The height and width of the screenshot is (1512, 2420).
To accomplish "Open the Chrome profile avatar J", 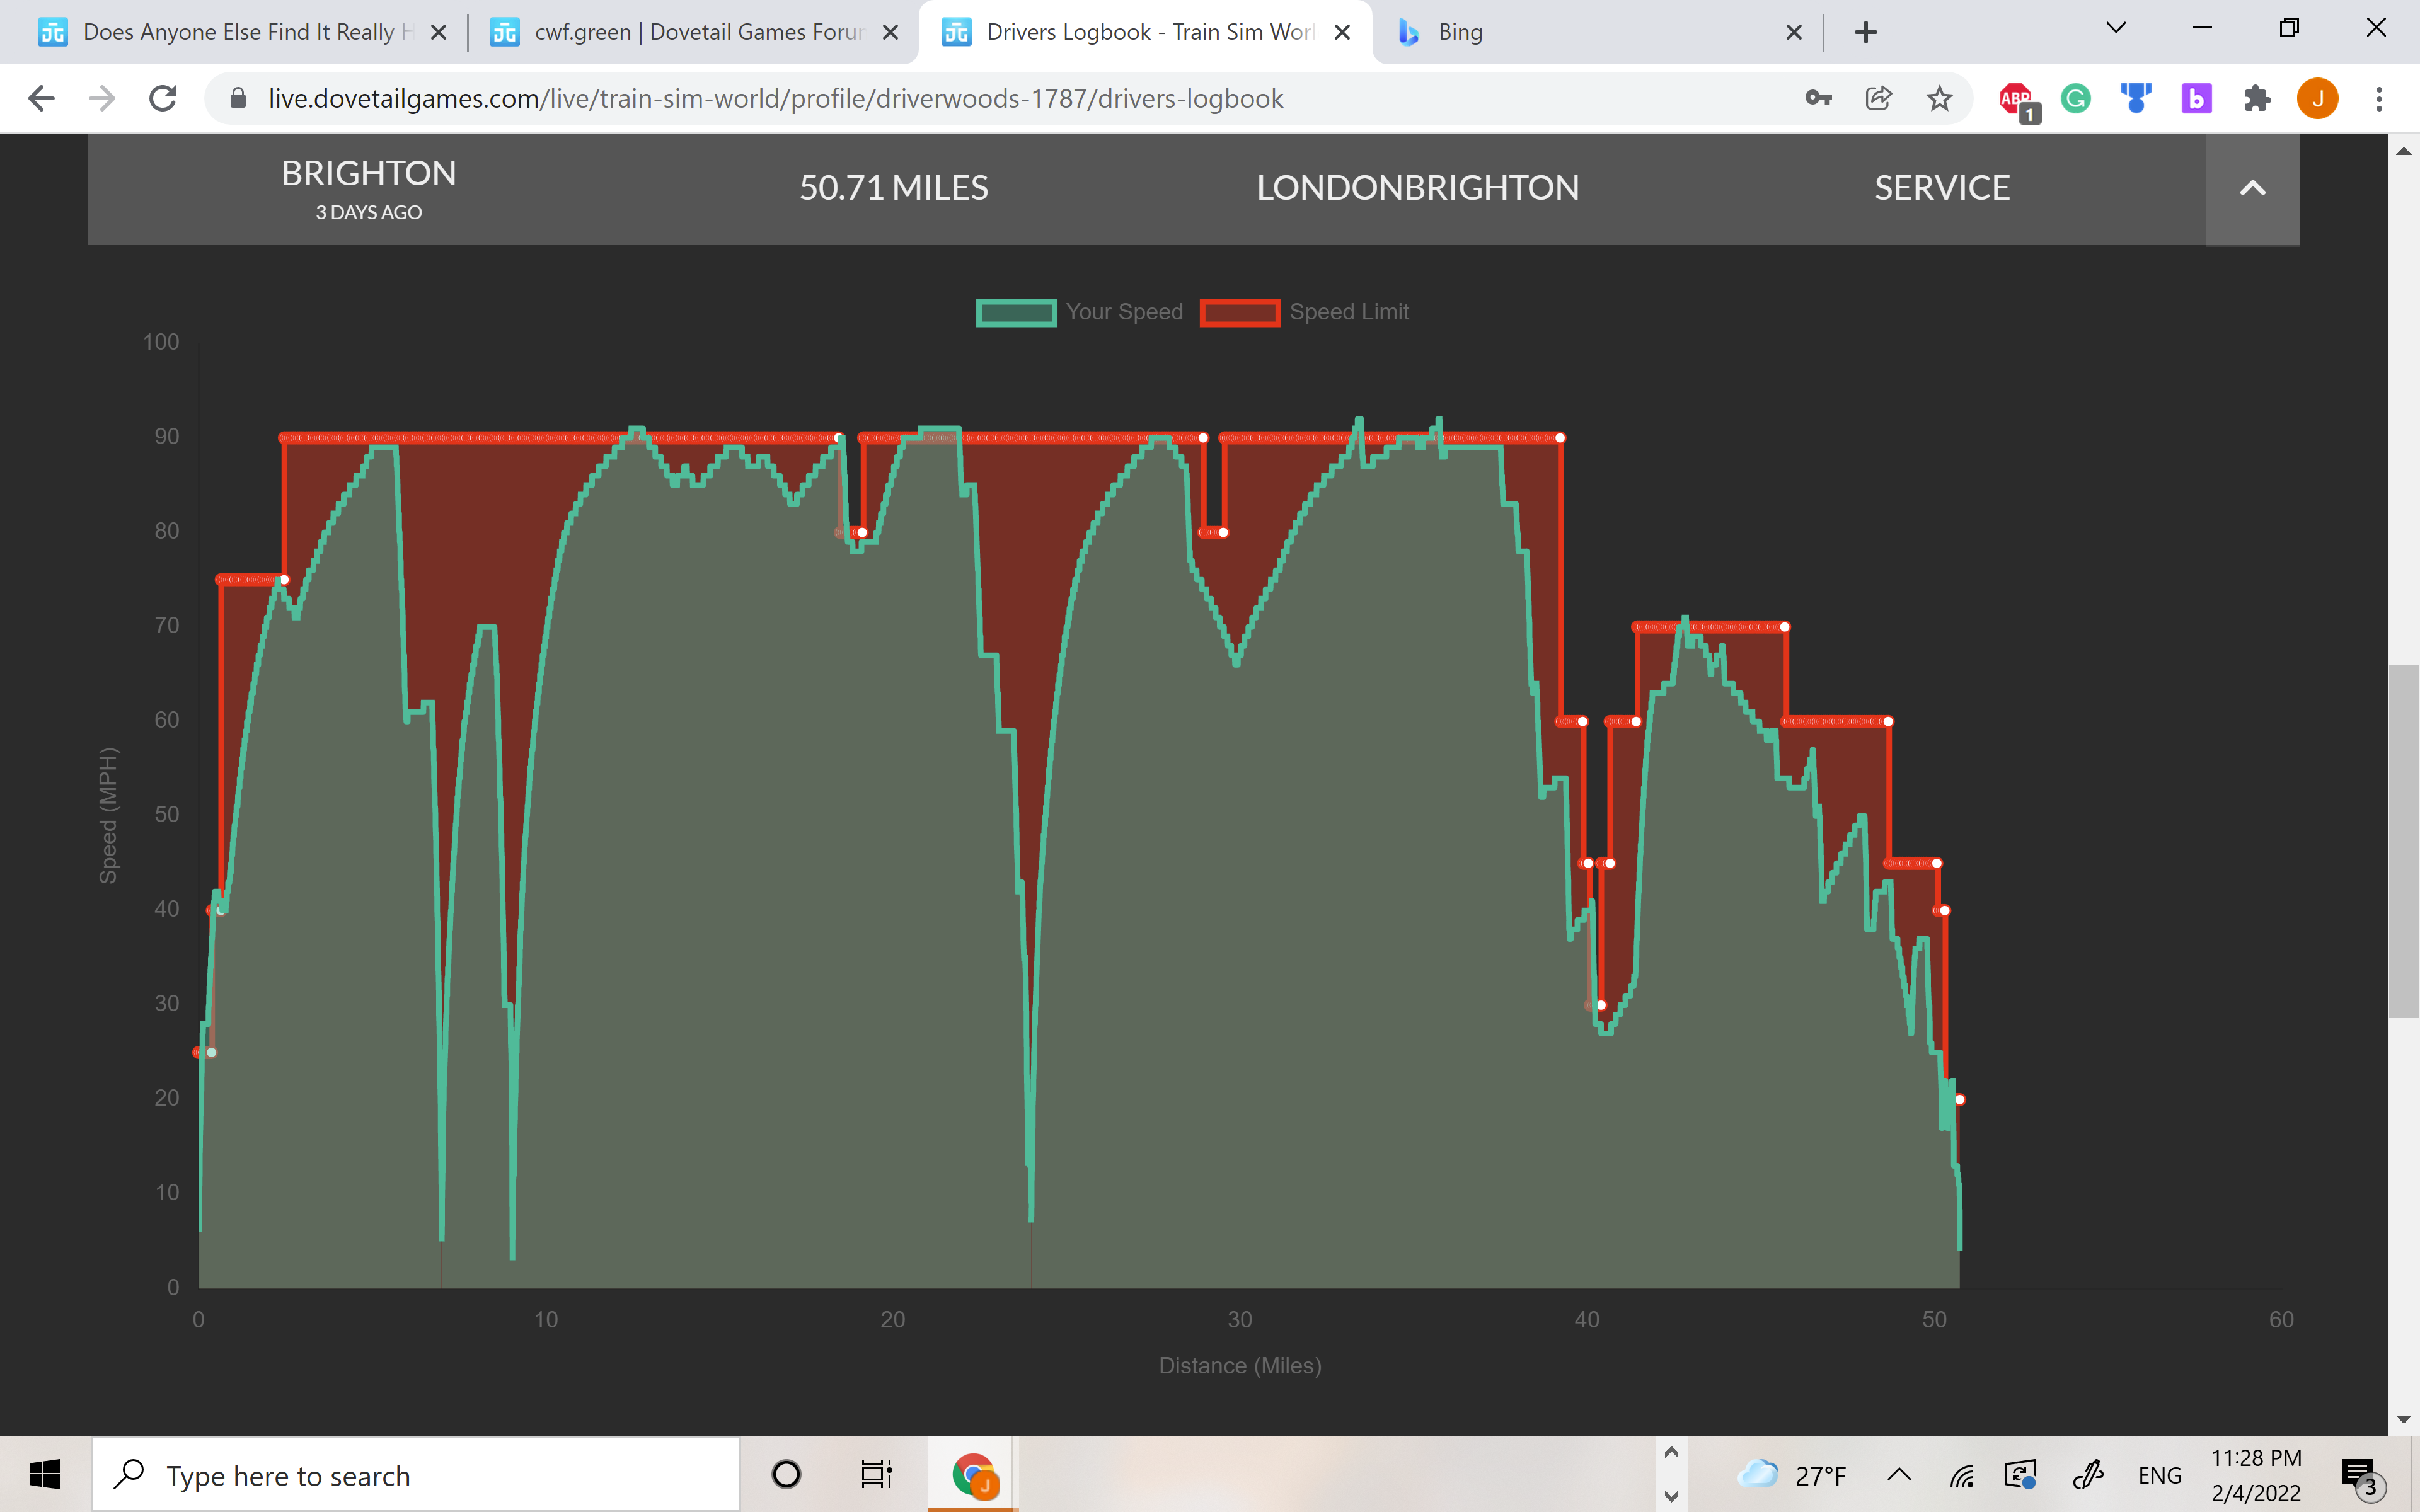I will point(2317,99).
